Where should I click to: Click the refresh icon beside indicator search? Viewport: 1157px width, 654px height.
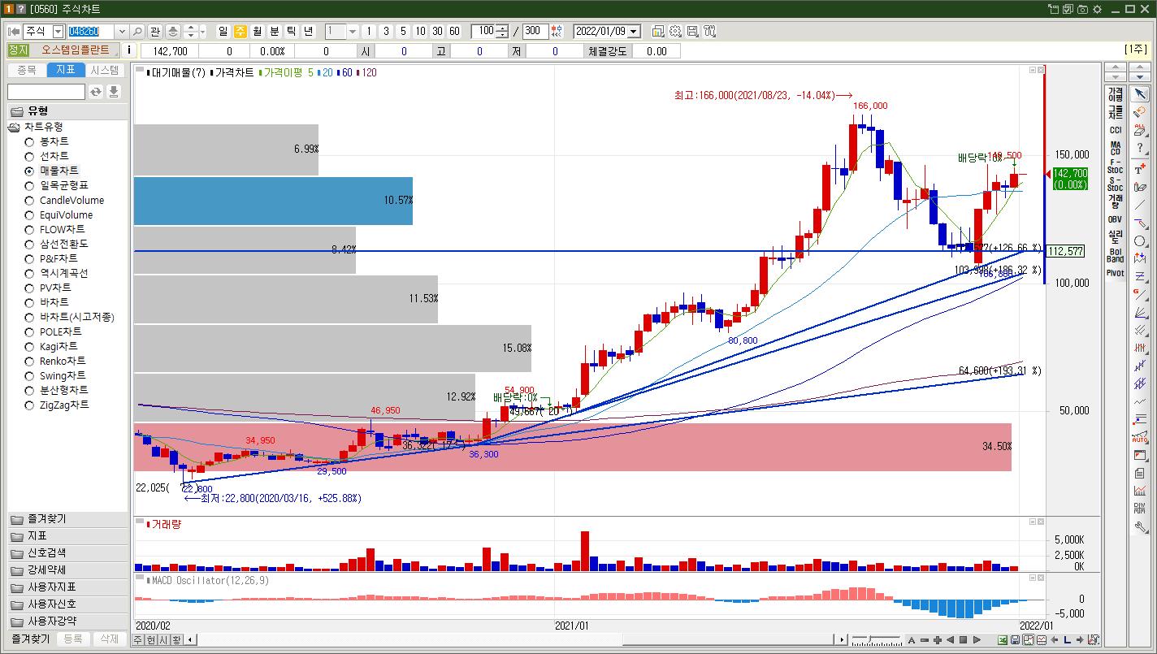coord(96,92)
